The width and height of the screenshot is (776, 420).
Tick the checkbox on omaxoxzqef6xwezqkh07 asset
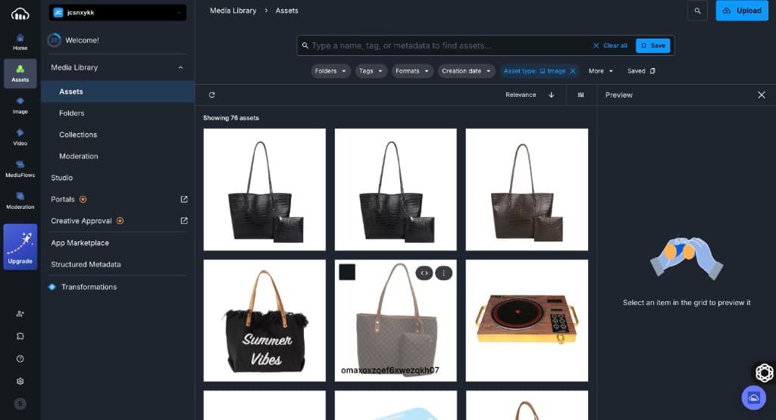click(347, 272)
